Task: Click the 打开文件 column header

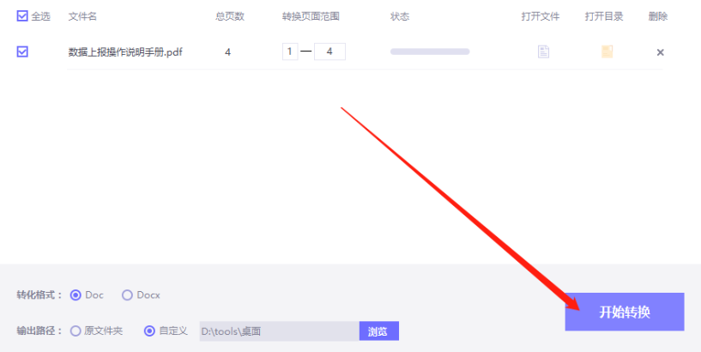Action: coord(540,16)
